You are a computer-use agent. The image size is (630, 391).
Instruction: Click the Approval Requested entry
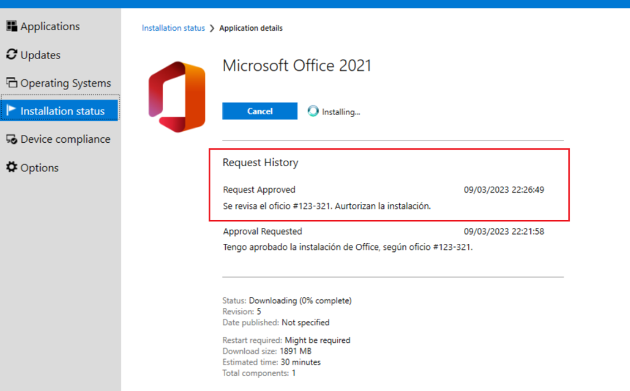click(x=262, y=232)
